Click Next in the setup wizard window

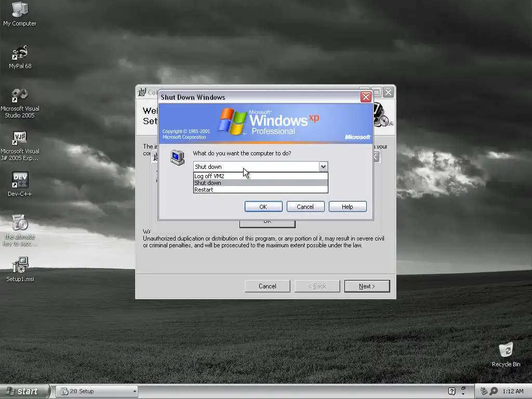[x=367, y=286]
